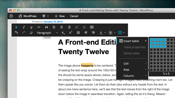Align text right

point(69,27)
